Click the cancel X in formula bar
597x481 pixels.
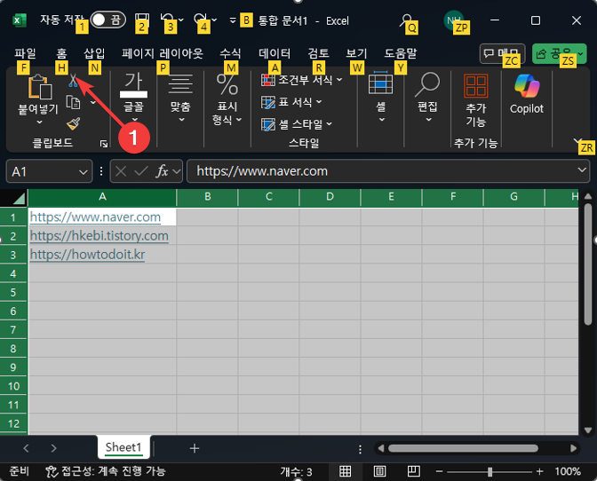coord(121,171)
